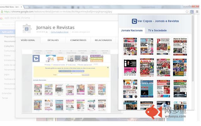
Task: Open the OJE cover in popup
Action: (x=180, y=105)
